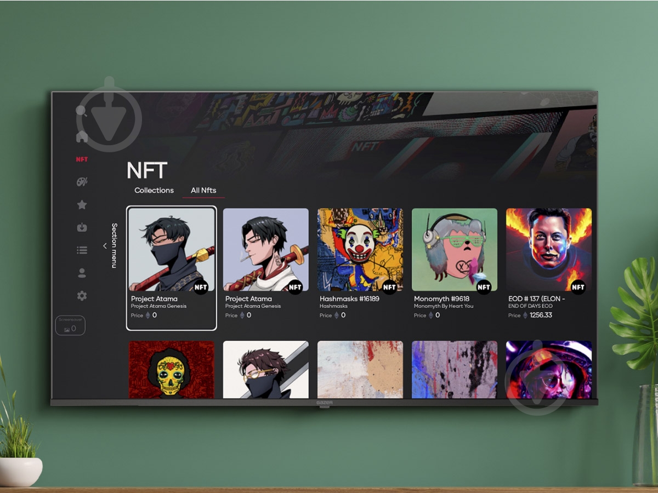658x493 pixels.
Task: Click NFT badge on Monomyth #9618 image
Action: 484,286
